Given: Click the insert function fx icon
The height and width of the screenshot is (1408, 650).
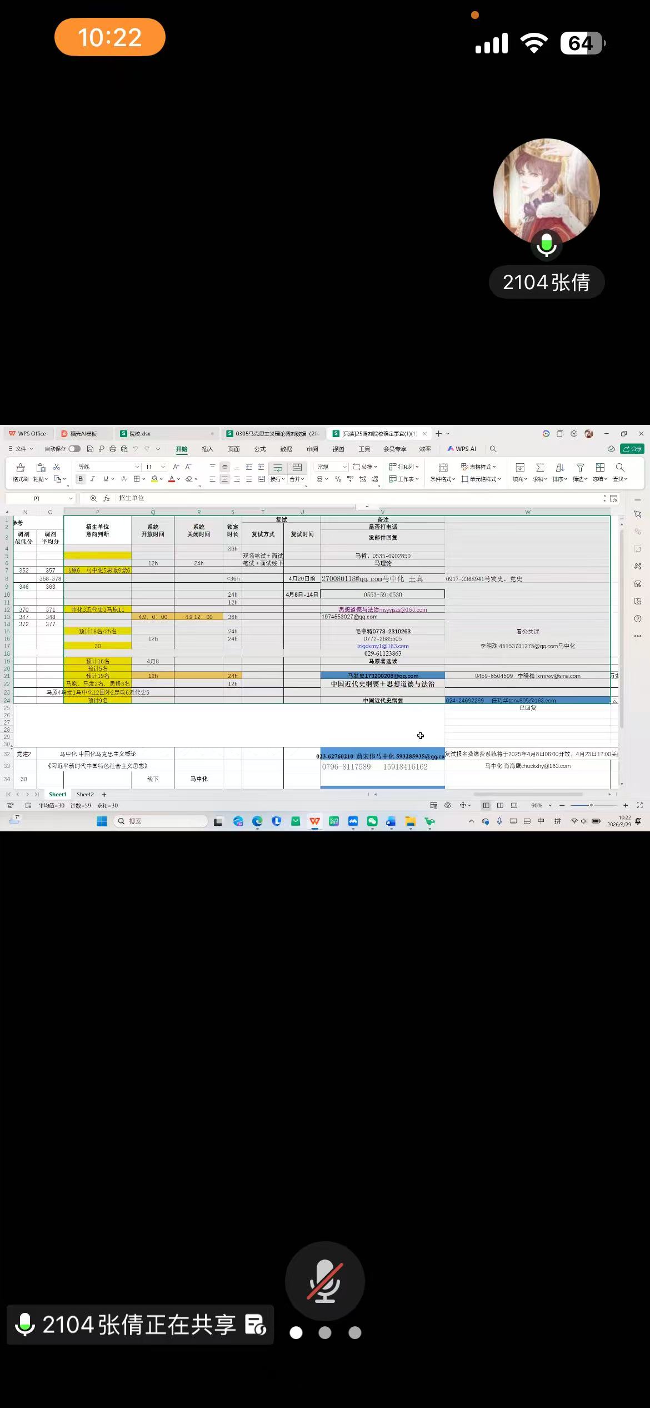Looking at the screenshot, I should [107, 498].
